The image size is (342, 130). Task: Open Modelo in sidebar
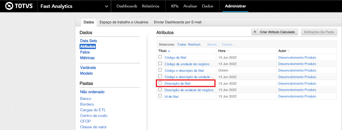pos(86,73)
